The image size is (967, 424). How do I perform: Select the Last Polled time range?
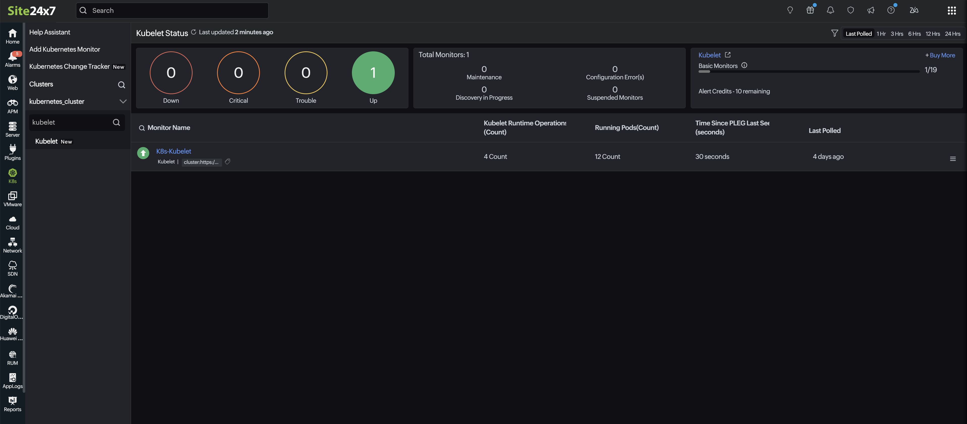[x=859, y=34]
